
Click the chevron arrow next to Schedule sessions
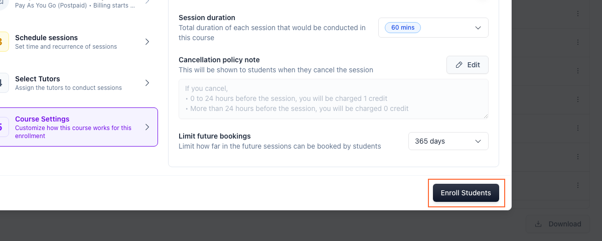147,42
